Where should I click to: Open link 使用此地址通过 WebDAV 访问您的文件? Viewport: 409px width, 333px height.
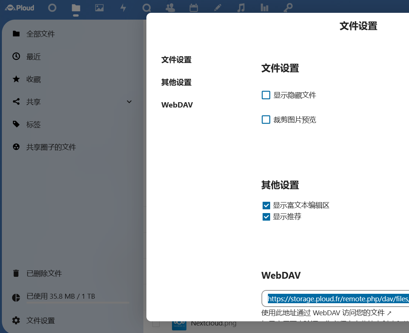[x=326, y=313]
